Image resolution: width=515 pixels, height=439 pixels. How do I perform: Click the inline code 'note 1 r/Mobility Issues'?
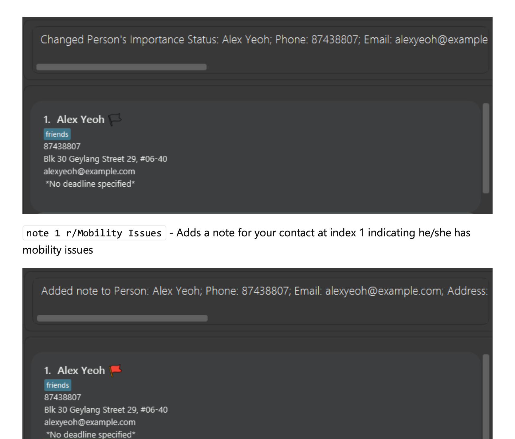pyautogui.click(x=94, y=233)
